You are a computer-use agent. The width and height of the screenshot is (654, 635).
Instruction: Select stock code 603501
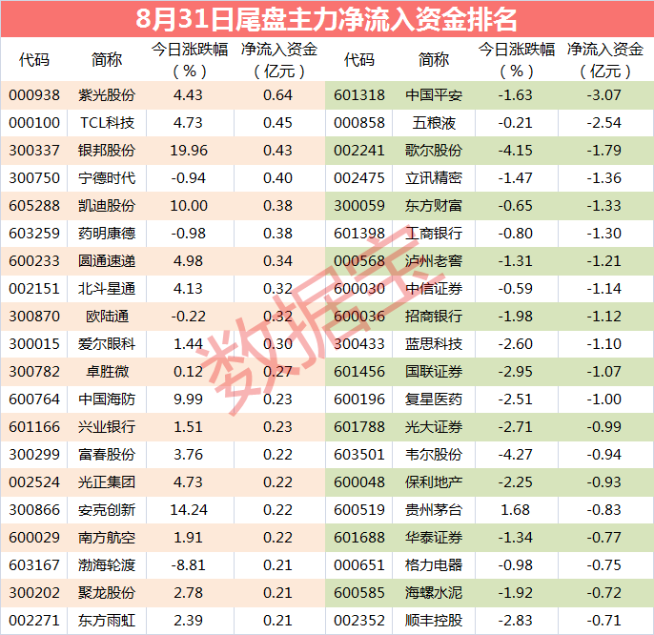click(x=359, y=455)
